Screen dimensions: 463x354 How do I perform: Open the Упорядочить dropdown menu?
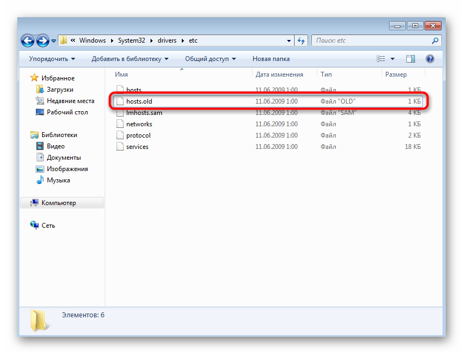click(52, 59)
